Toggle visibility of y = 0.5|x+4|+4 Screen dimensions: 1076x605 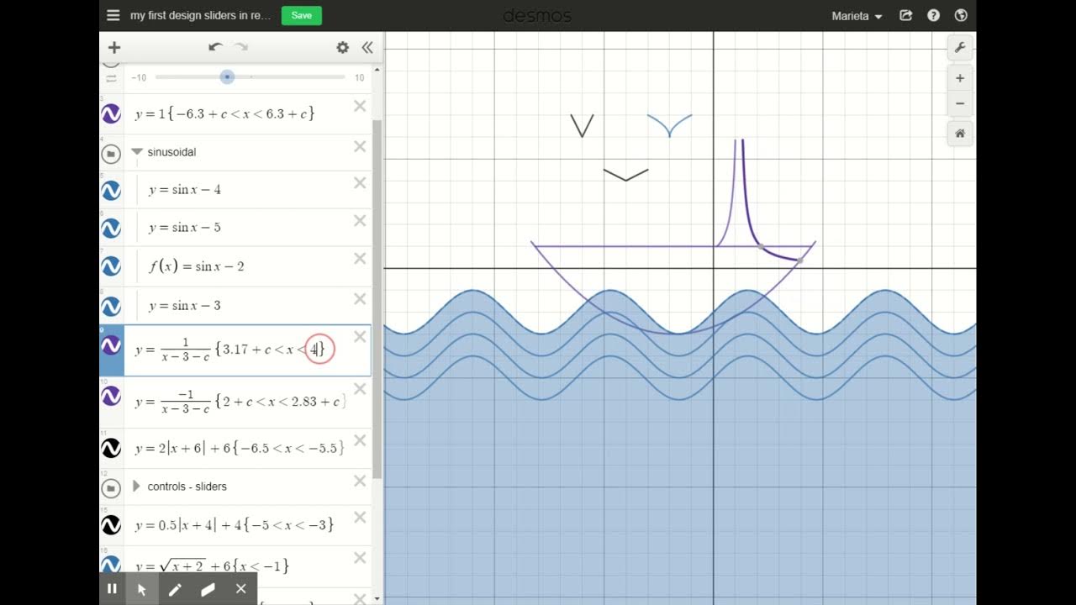click(111, 525)
